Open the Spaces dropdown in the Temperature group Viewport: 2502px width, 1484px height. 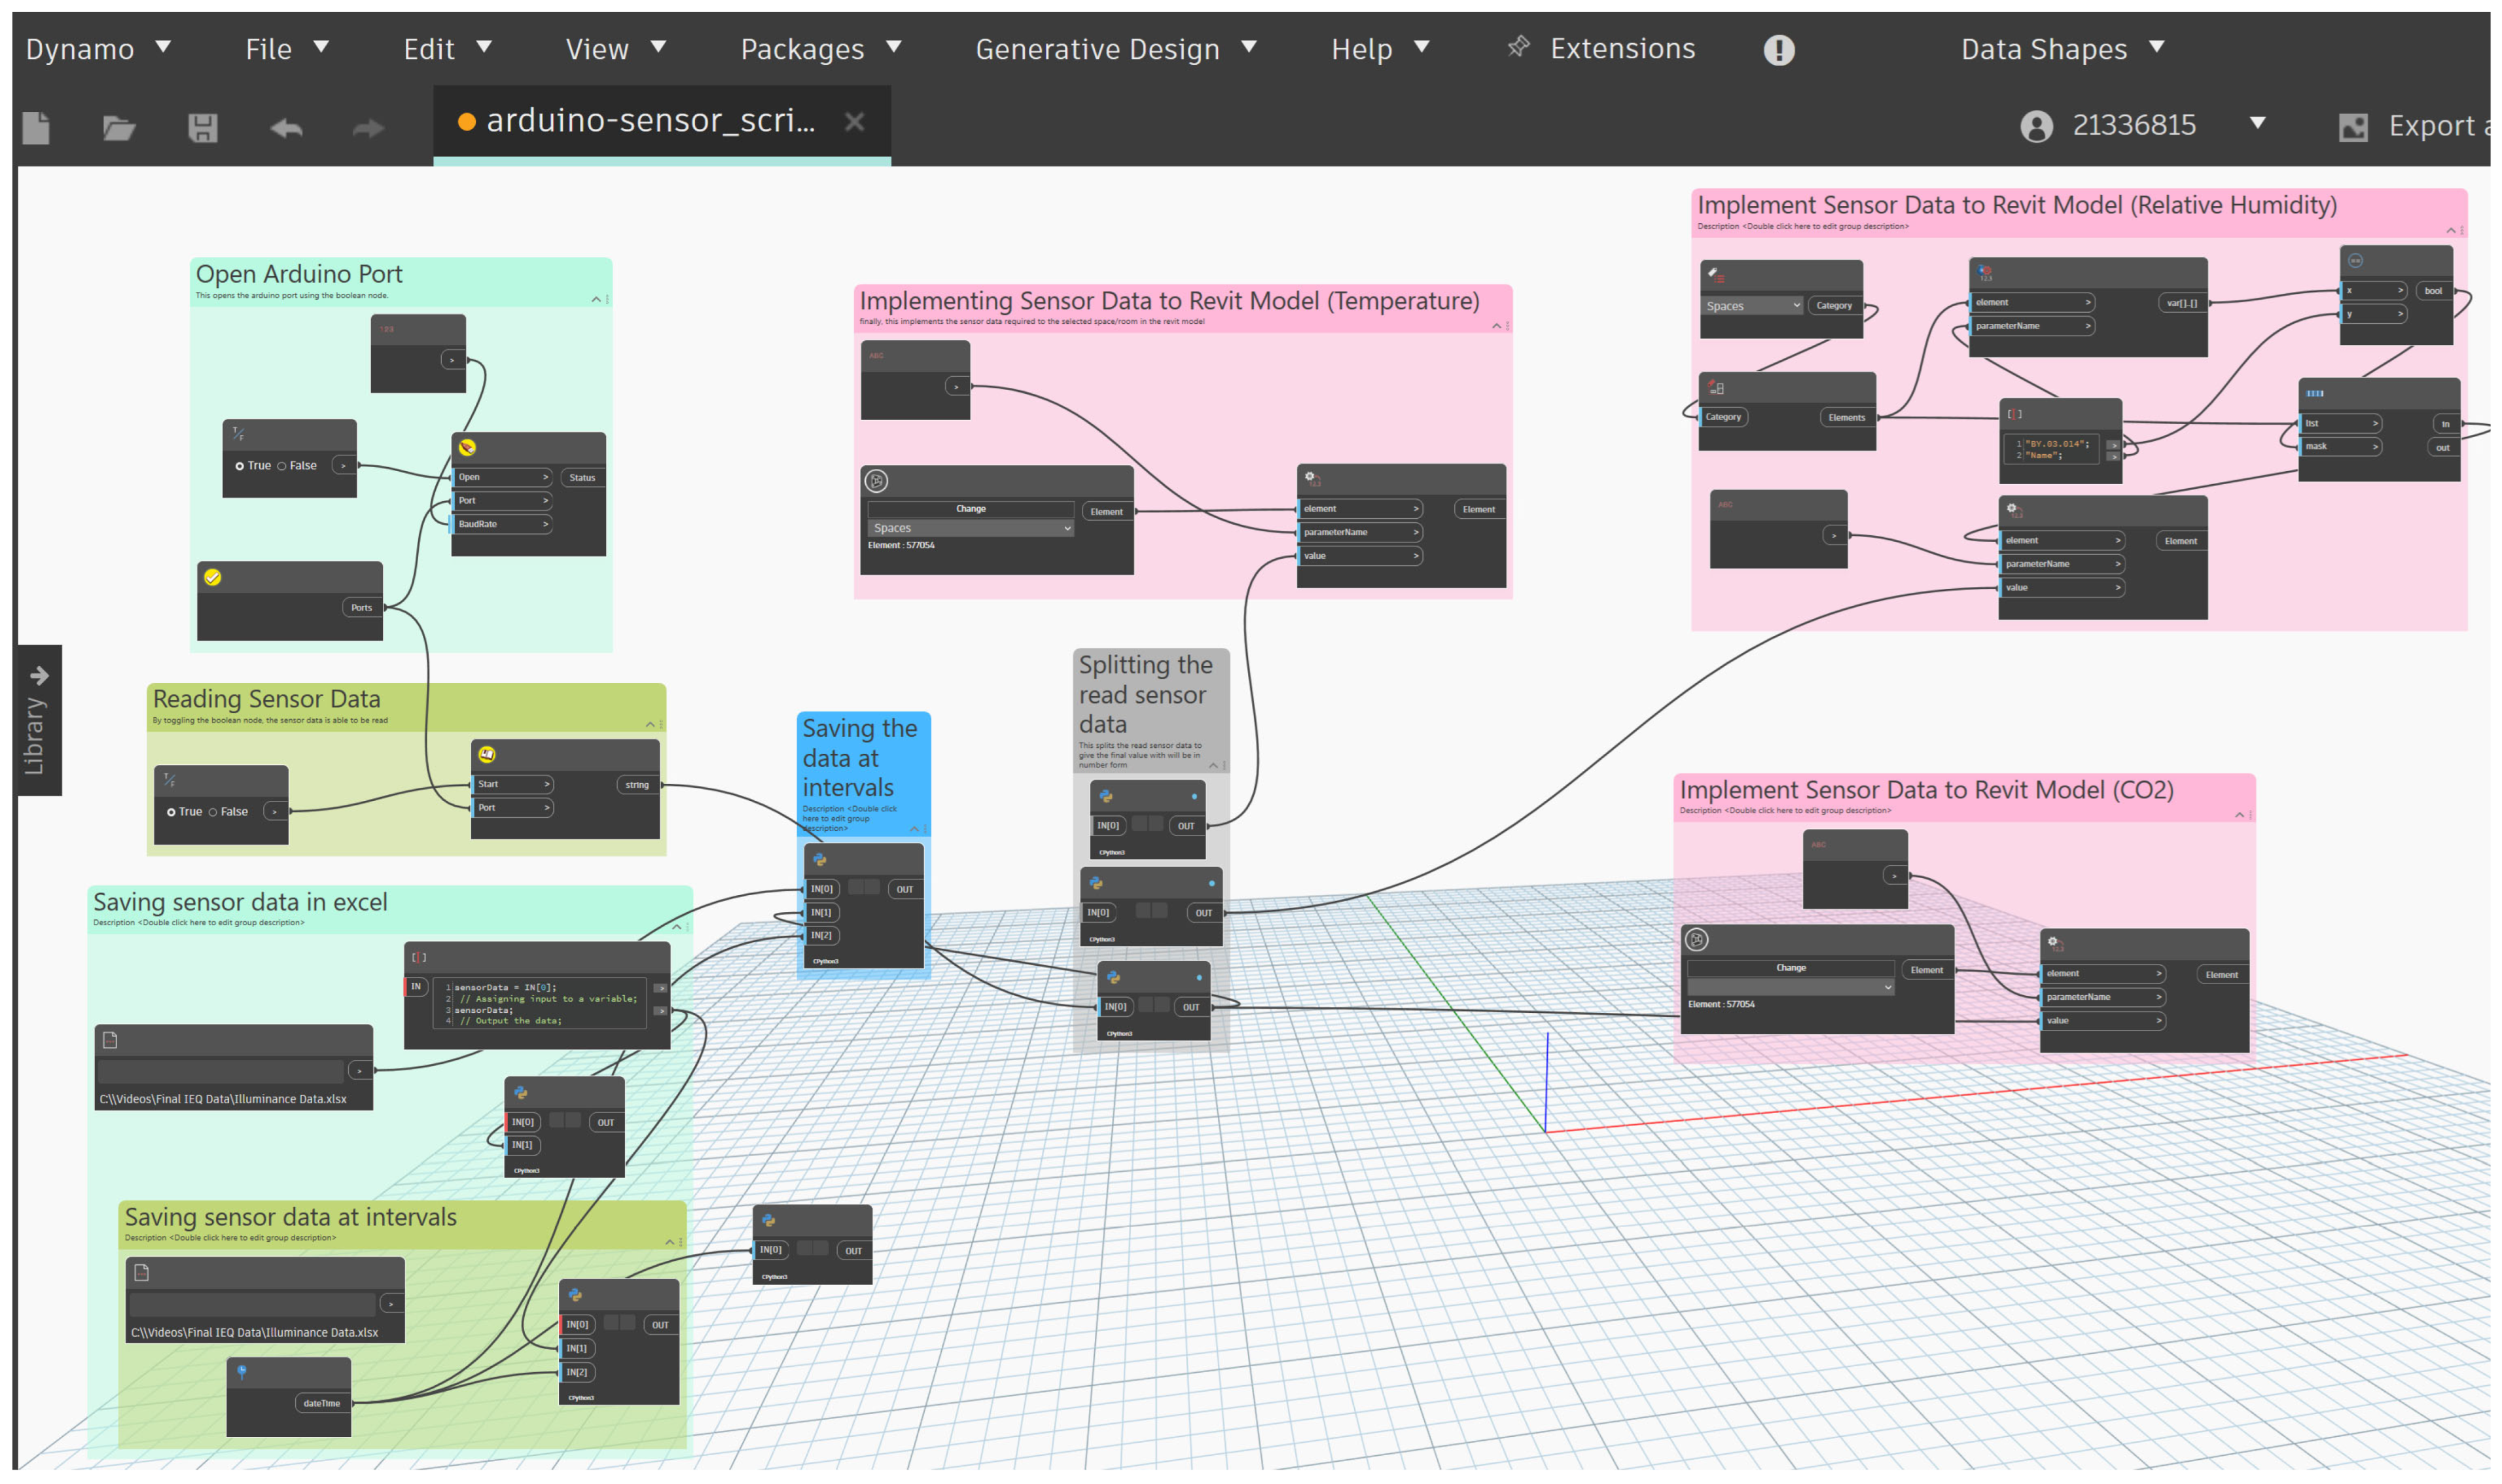click(x=970, y=528)
